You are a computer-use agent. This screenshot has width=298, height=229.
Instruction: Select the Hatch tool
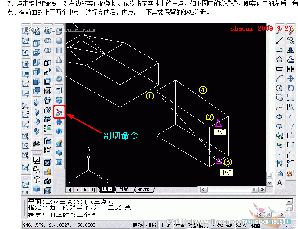coord(279,164)
